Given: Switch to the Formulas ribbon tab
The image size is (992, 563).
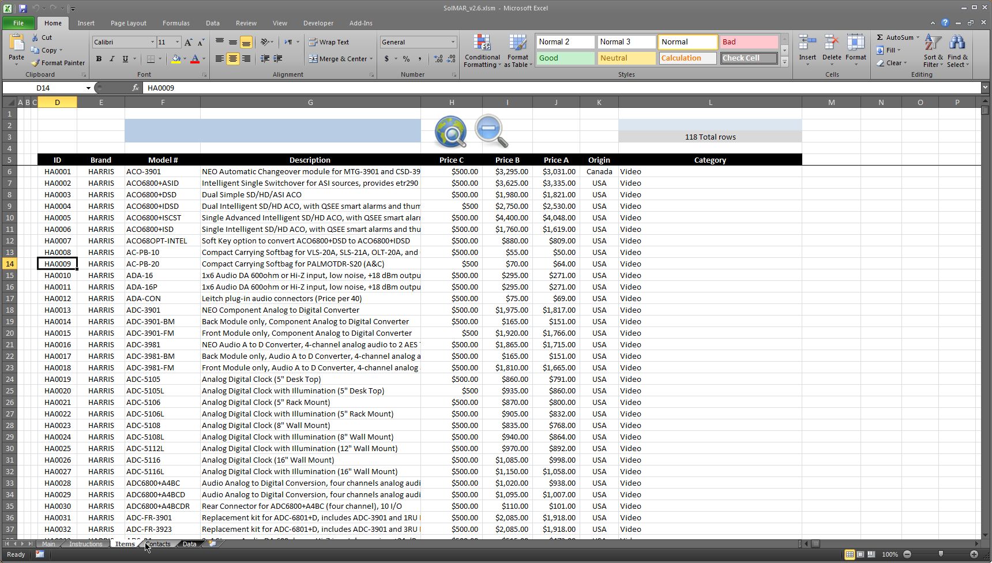Looking at the screenshot, I should pos(176,23).
